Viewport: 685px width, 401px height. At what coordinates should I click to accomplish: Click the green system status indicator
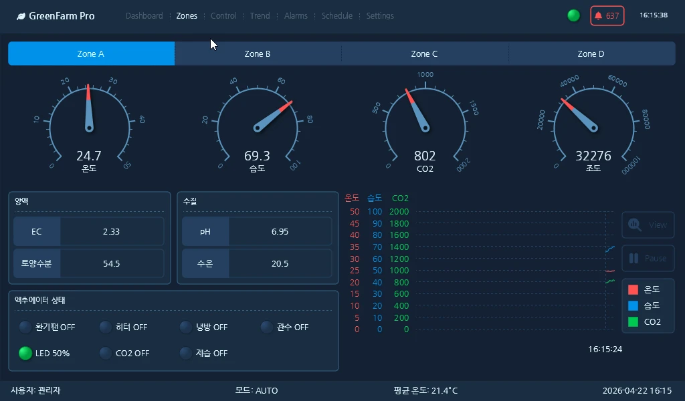point(573,15)
